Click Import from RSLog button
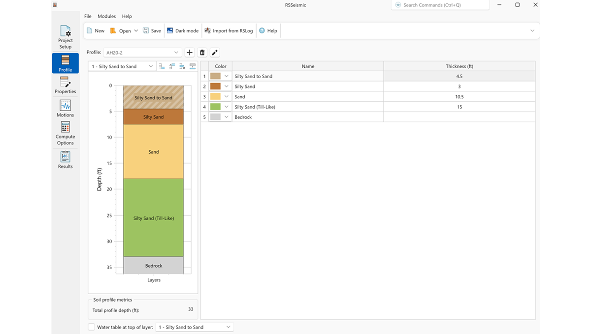 [x=229, y=30]
